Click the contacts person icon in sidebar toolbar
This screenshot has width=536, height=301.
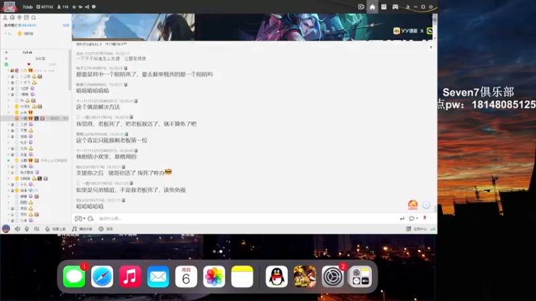click(5, 17)
